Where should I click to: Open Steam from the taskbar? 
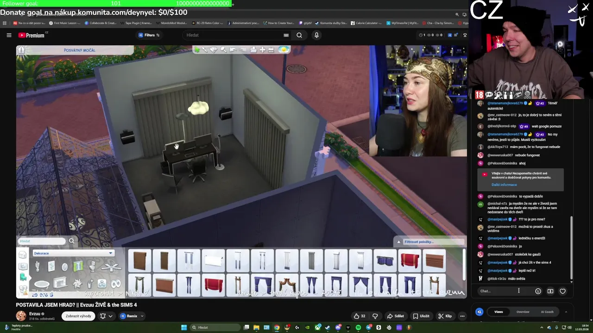click(x=328, y=327)
